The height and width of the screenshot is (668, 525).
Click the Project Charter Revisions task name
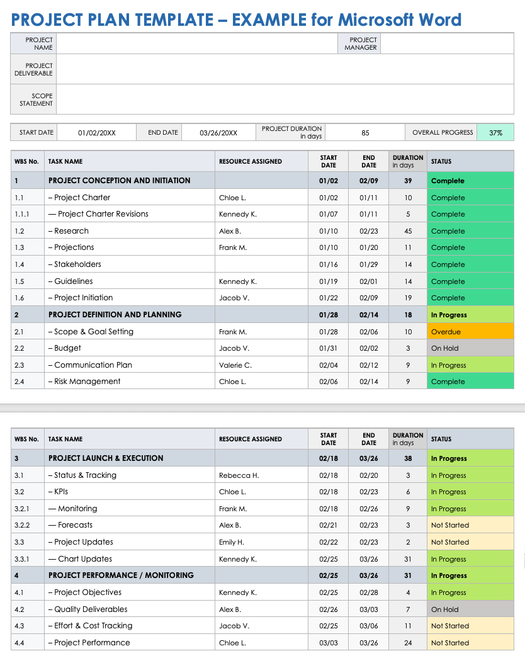pyautogui.click(x=103, y=214)
